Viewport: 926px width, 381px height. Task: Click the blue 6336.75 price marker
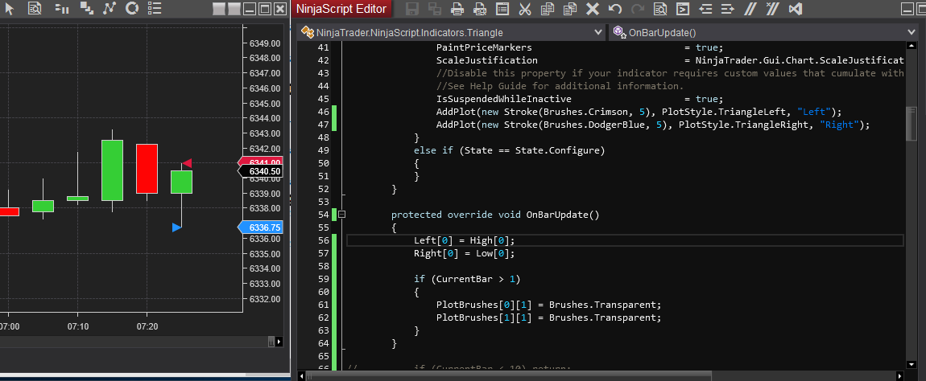click(261, 227)
